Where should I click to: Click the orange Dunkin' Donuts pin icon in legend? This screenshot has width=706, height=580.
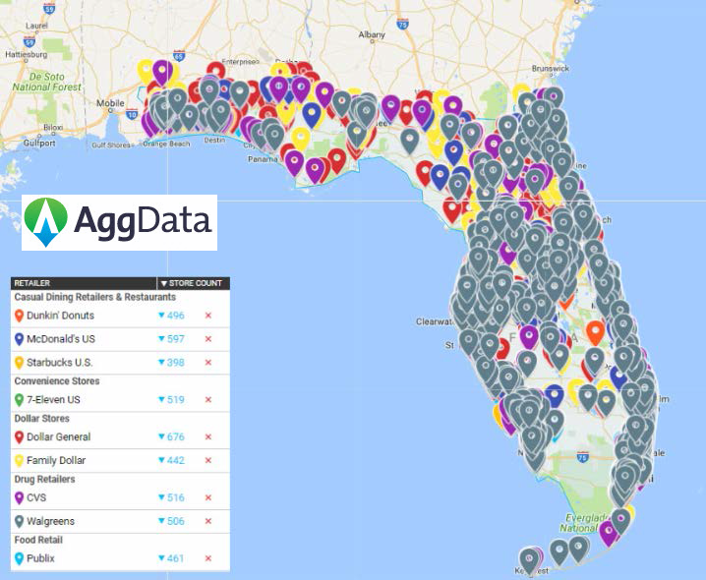(19, 316)
